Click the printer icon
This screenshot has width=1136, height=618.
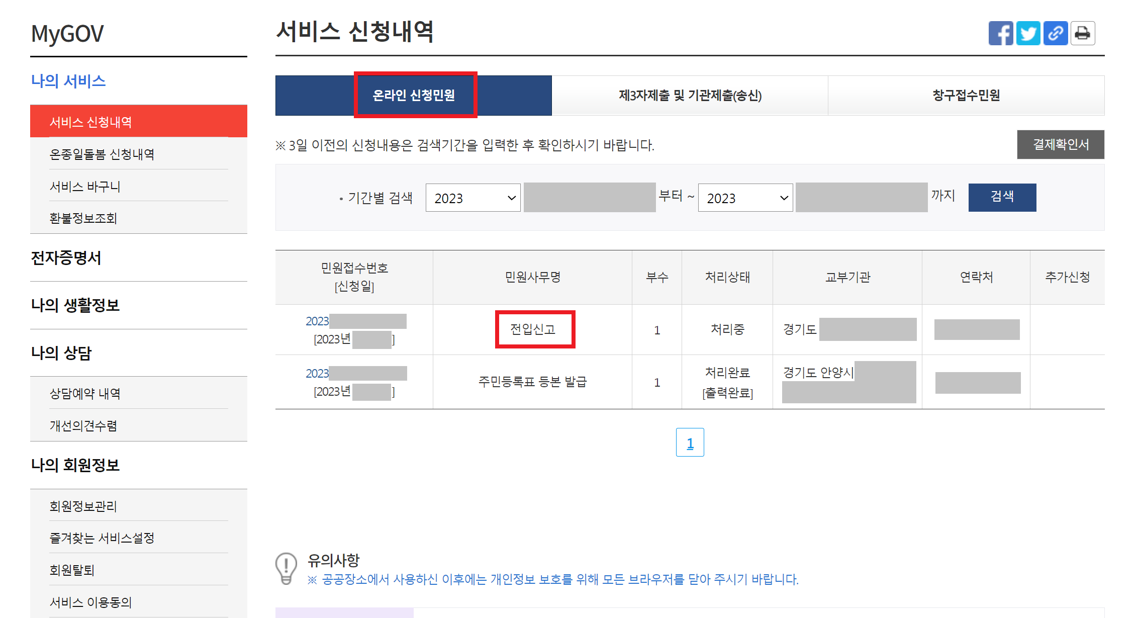click(1082, 34)
